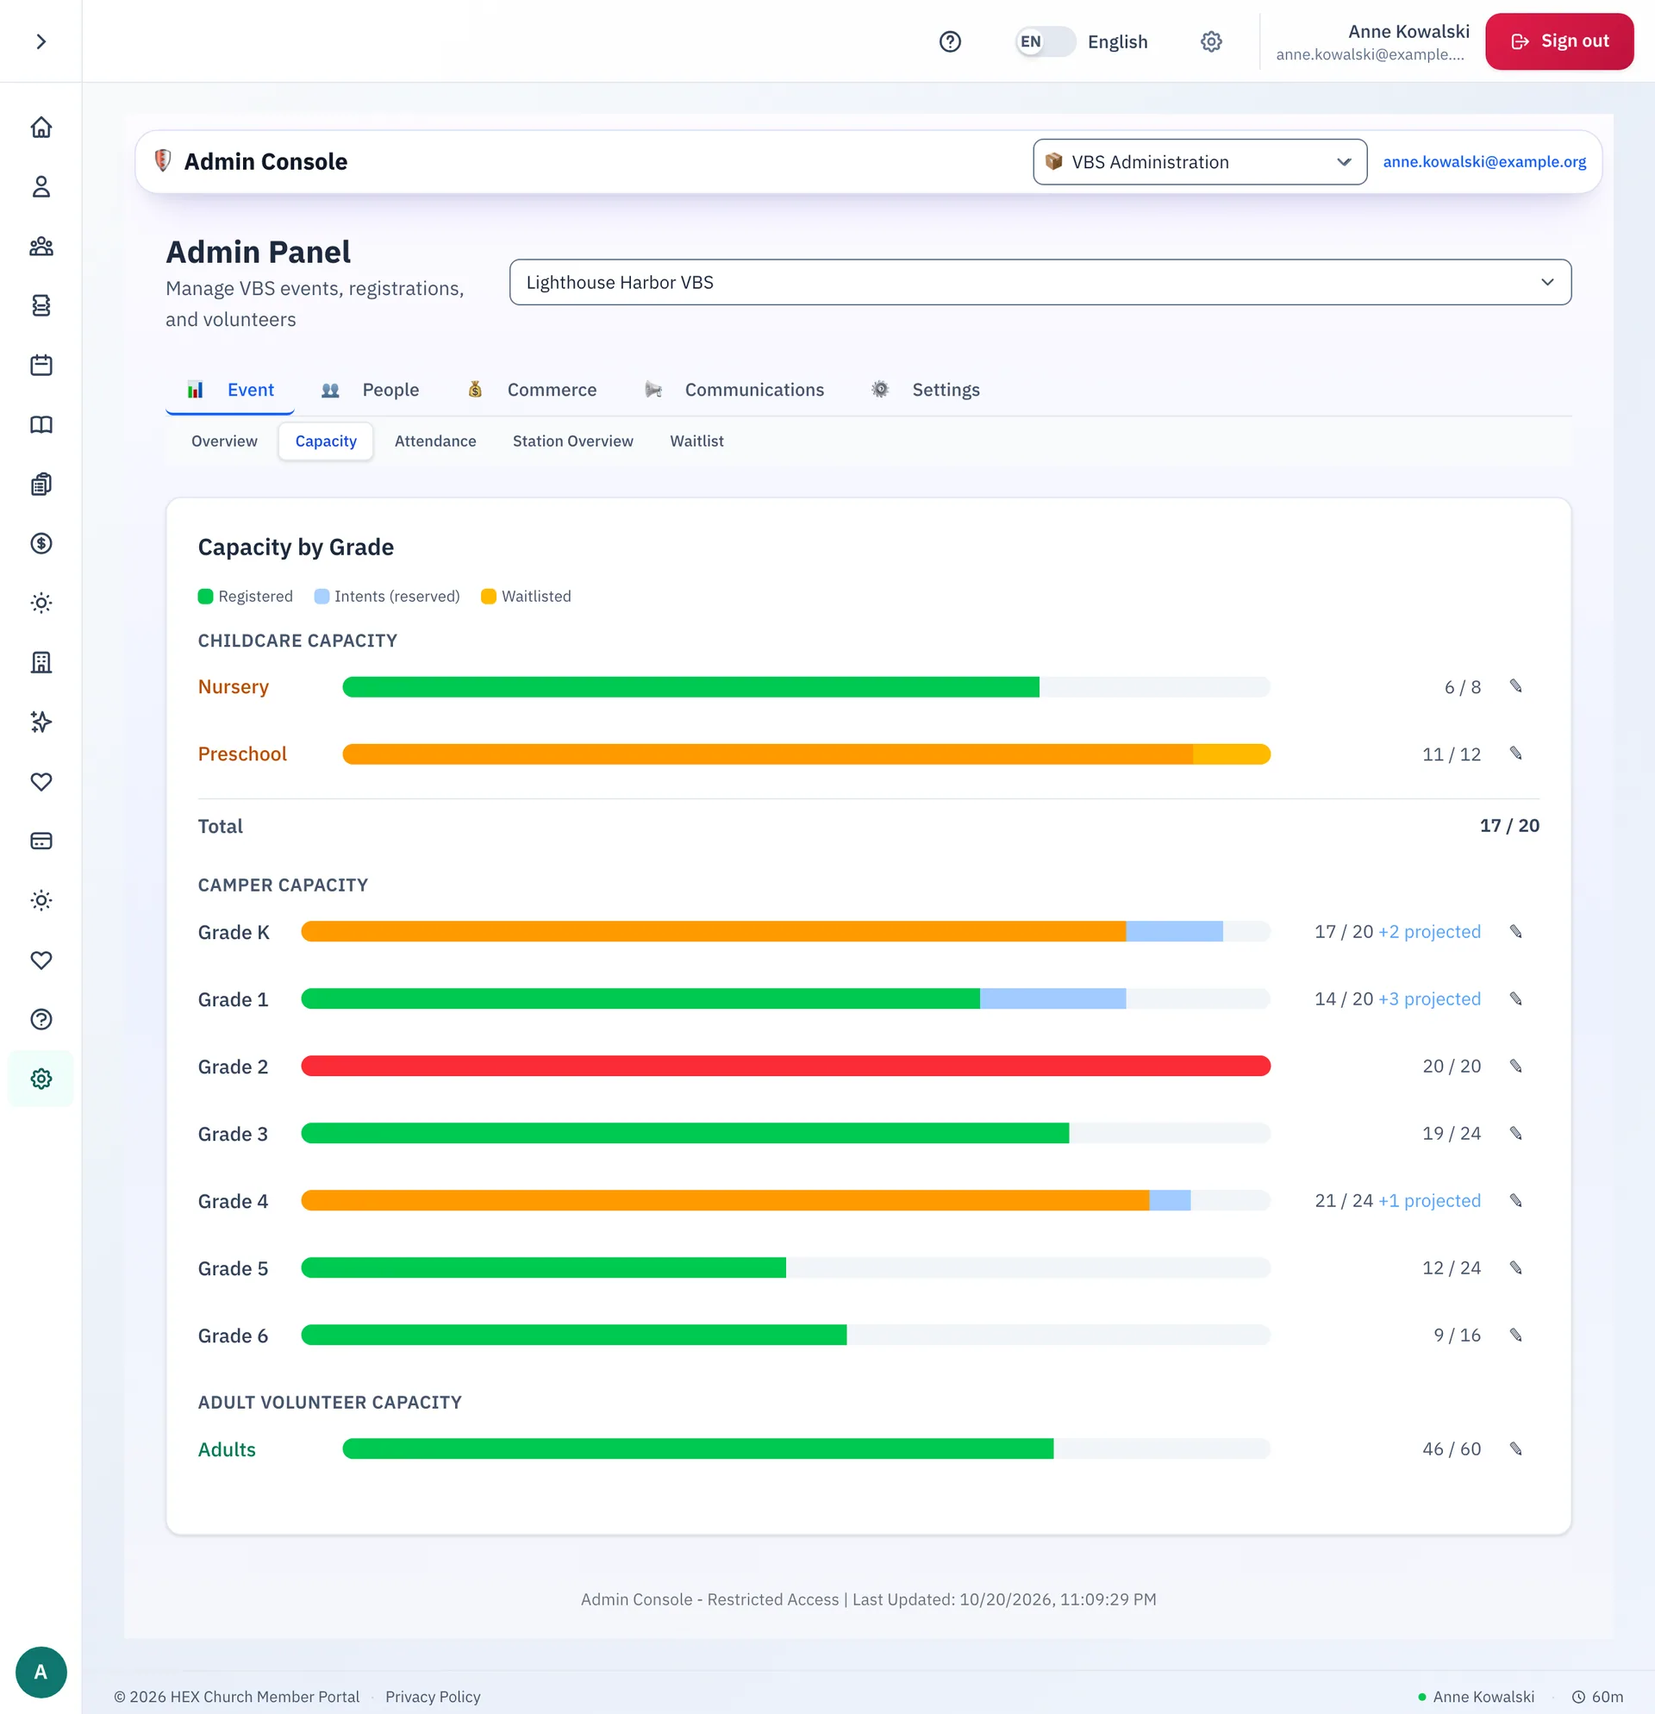The image size is (1655, 1714).
Task: Edit Grade 2 capacity with pencil icon
Action: (x=1516, y=1066)
